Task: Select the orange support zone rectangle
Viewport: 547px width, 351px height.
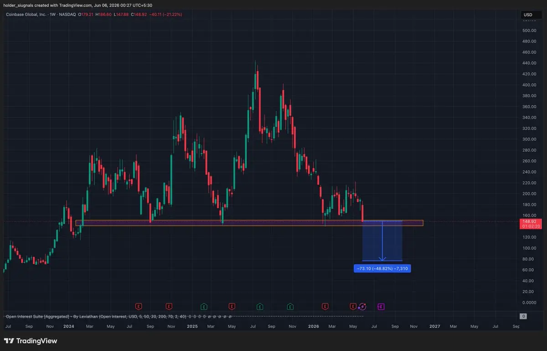Action: click(249, 223)
